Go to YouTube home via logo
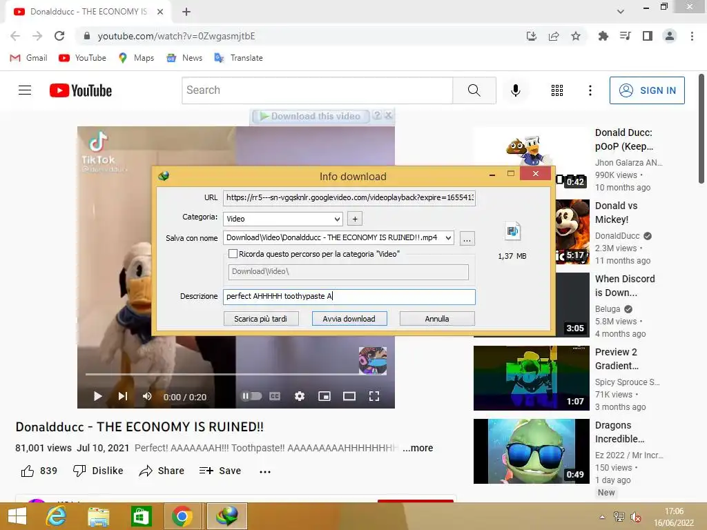 pos(81,90)
